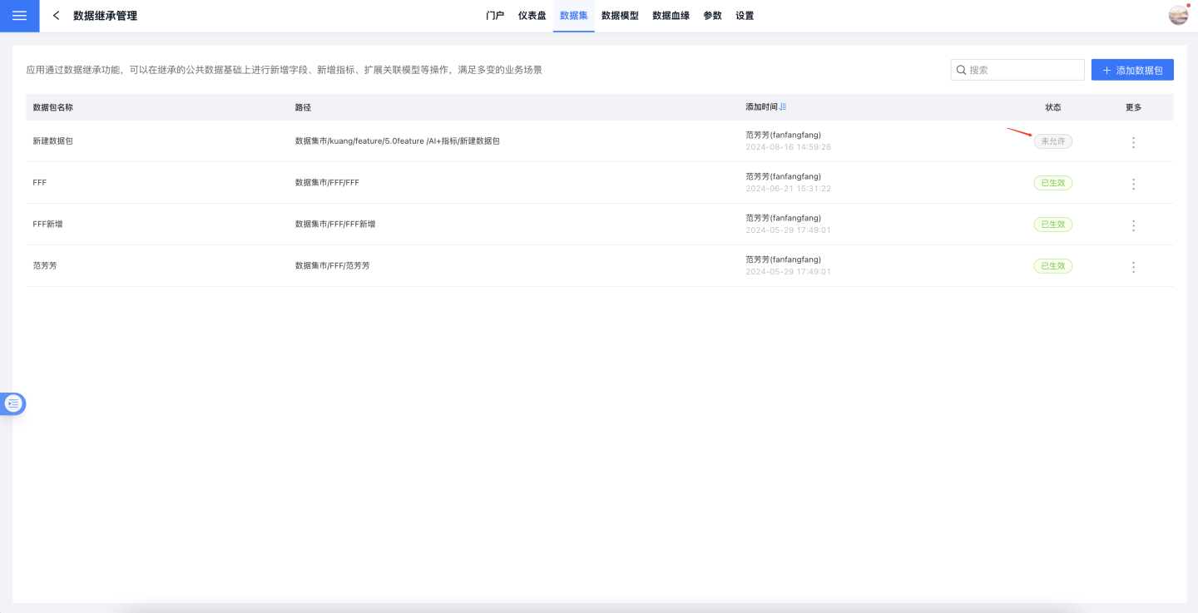The height and width of the screenshot is (613, 1198).
Task: Open the 设置 tab
Action: 745,16
